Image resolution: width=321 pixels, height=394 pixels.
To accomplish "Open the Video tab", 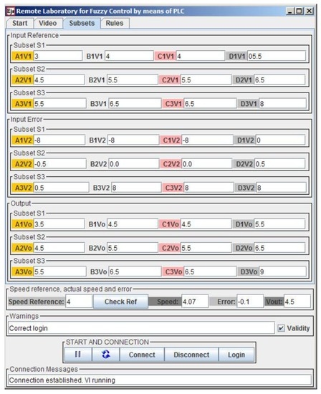I will point(47,23).
